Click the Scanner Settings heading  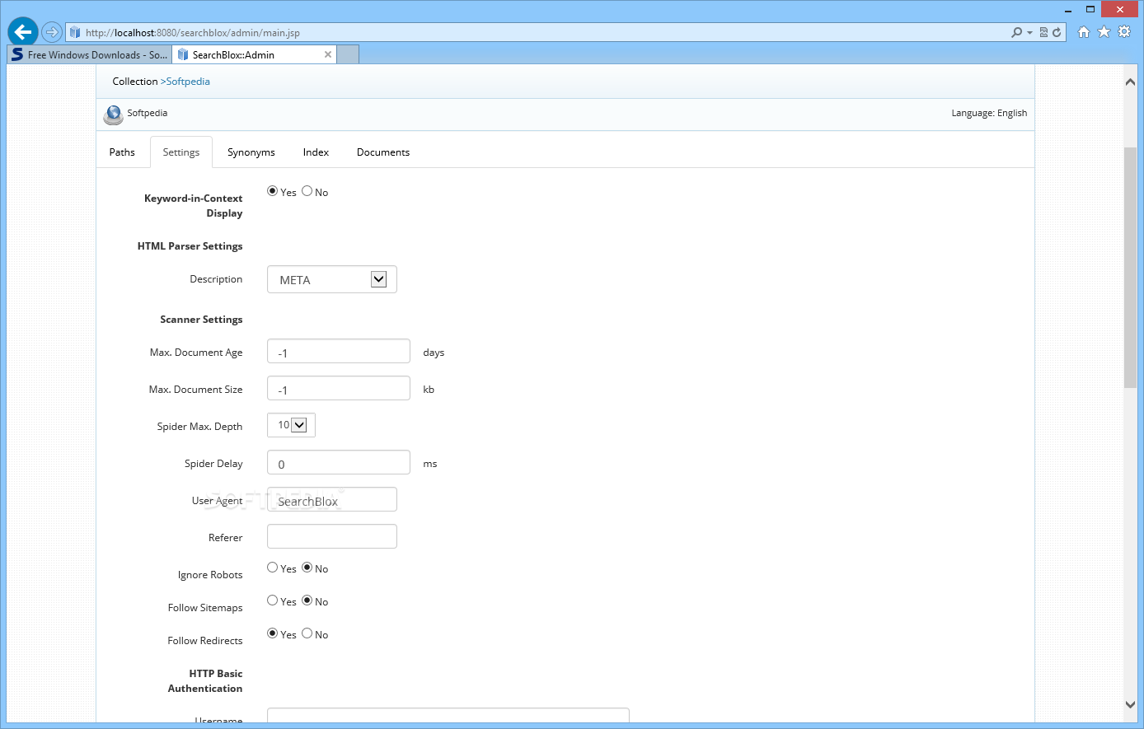click(x=201, y=320)
